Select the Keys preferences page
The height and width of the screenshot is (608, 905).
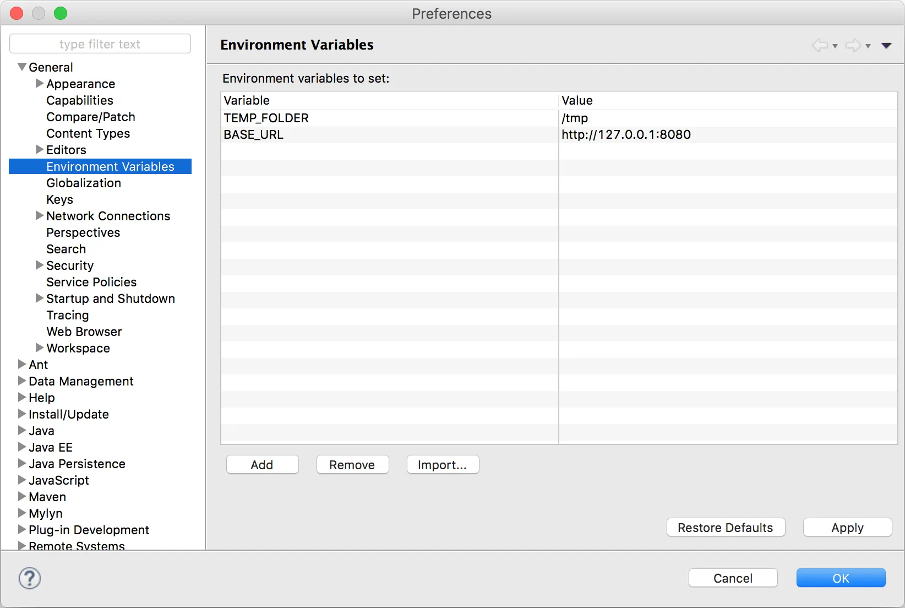(x=59, y=199)
